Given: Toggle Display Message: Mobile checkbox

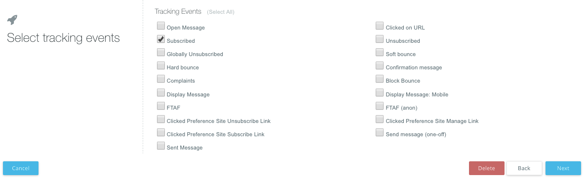Looking at the screenshot, I should (380, 92).
